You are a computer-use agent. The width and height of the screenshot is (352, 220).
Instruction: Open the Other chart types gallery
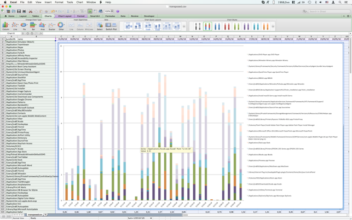(x=61, y=26)
